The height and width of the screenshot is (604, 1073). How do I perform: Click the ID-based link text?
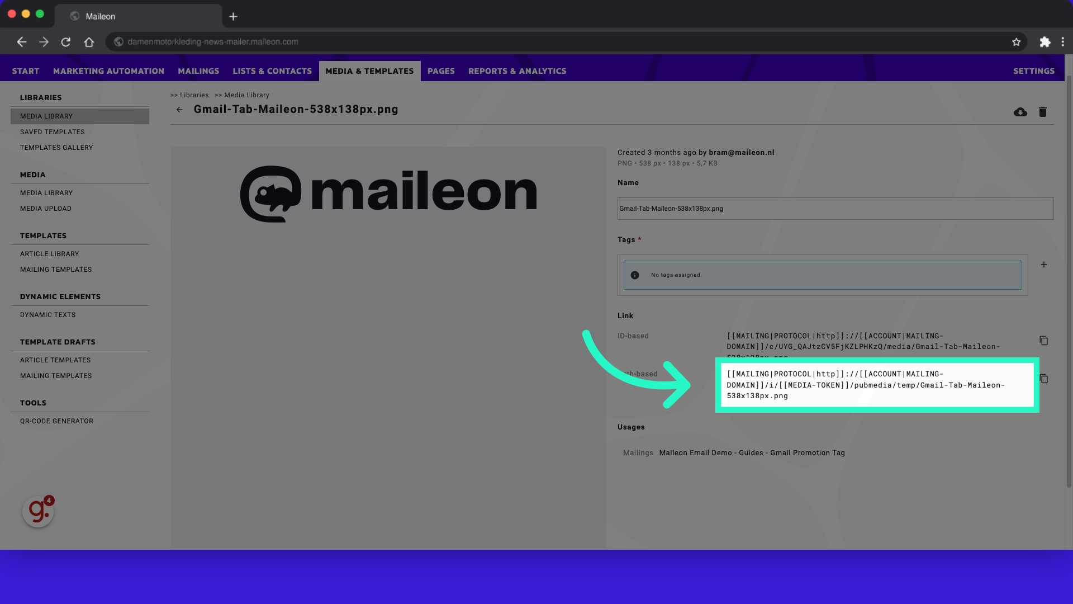[x=863, y=344]
